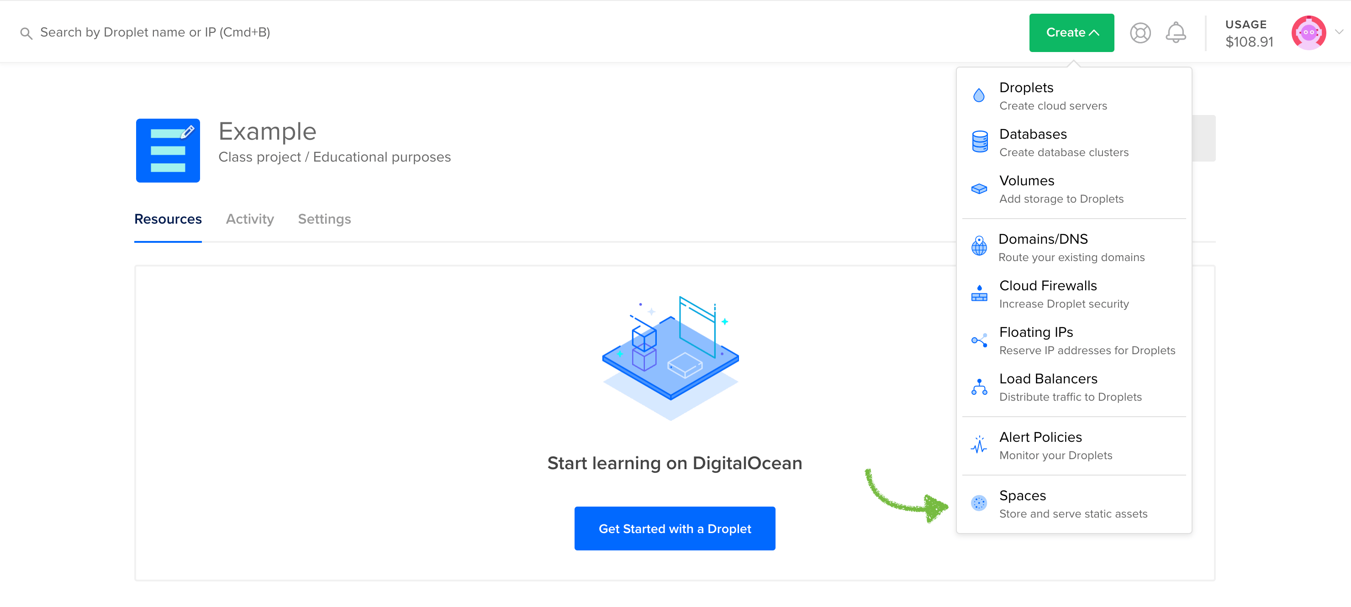Click 'Add storage to Droplets' subtitle
1351x607 pixels.
1061,199
